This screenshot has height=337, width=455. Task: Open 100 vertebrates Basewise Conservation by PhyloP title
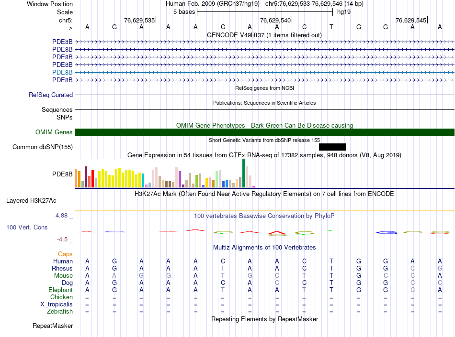tap(264, 216)
